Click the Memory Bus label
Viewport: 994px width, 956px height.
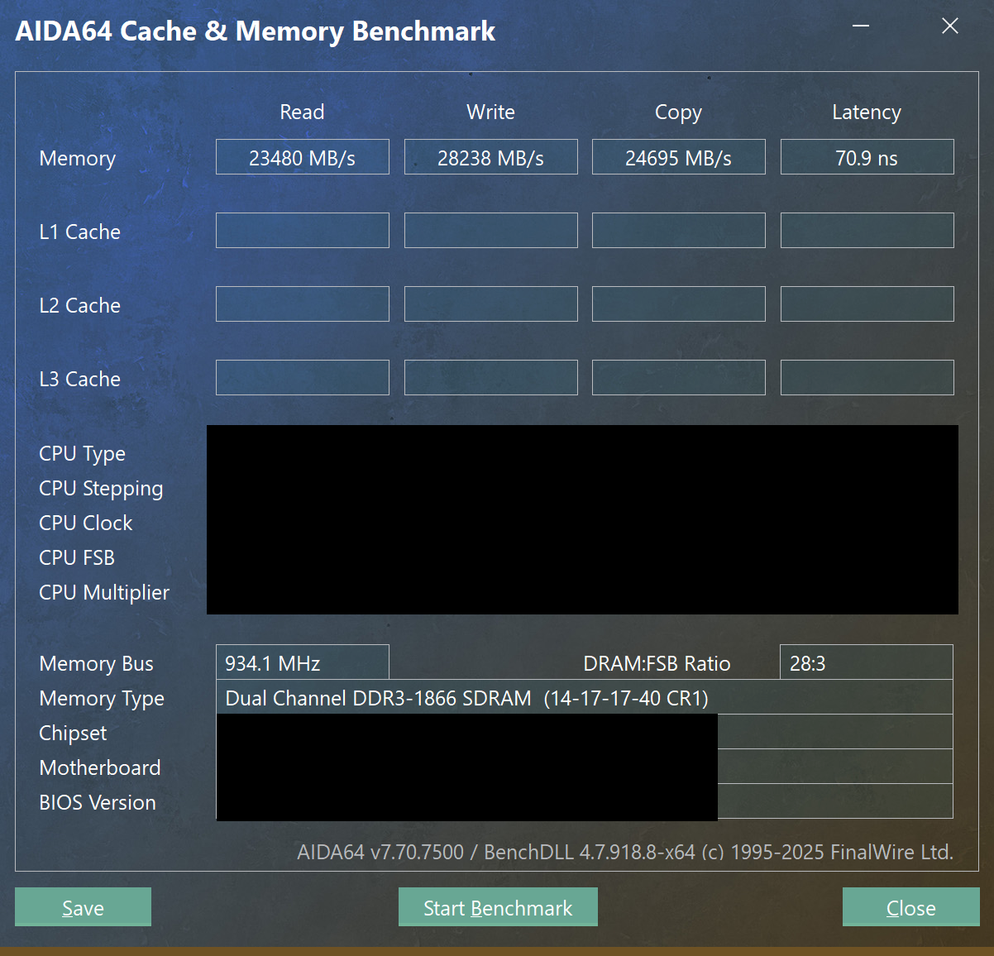(97, 663)
